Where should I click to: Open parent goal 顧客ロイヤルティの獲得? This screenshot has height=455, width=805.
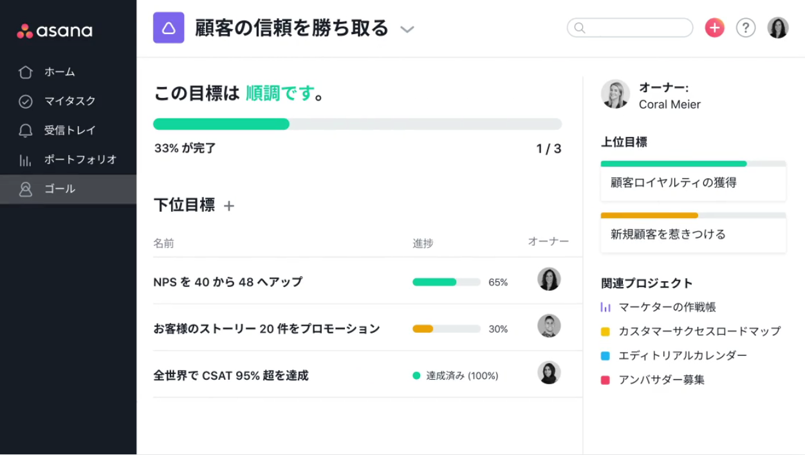point(673,183)
